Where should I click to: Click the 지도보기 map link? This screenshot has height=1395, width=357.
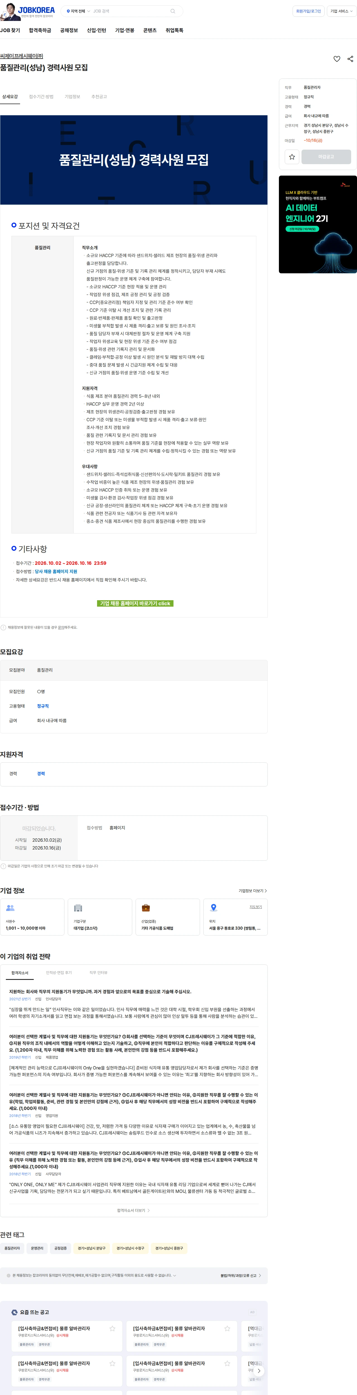tap(255, 907)
